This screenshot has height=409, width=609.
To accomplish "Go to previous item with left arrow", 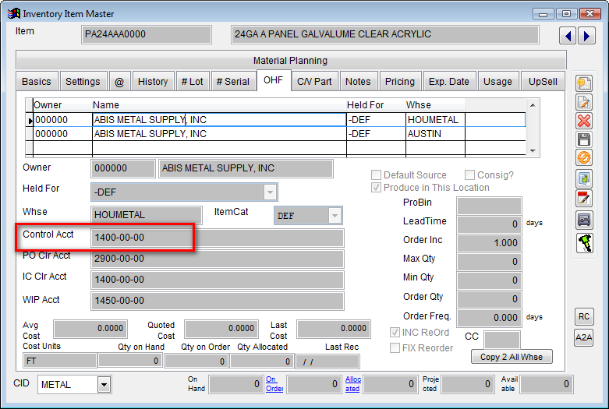I will 568,36.
